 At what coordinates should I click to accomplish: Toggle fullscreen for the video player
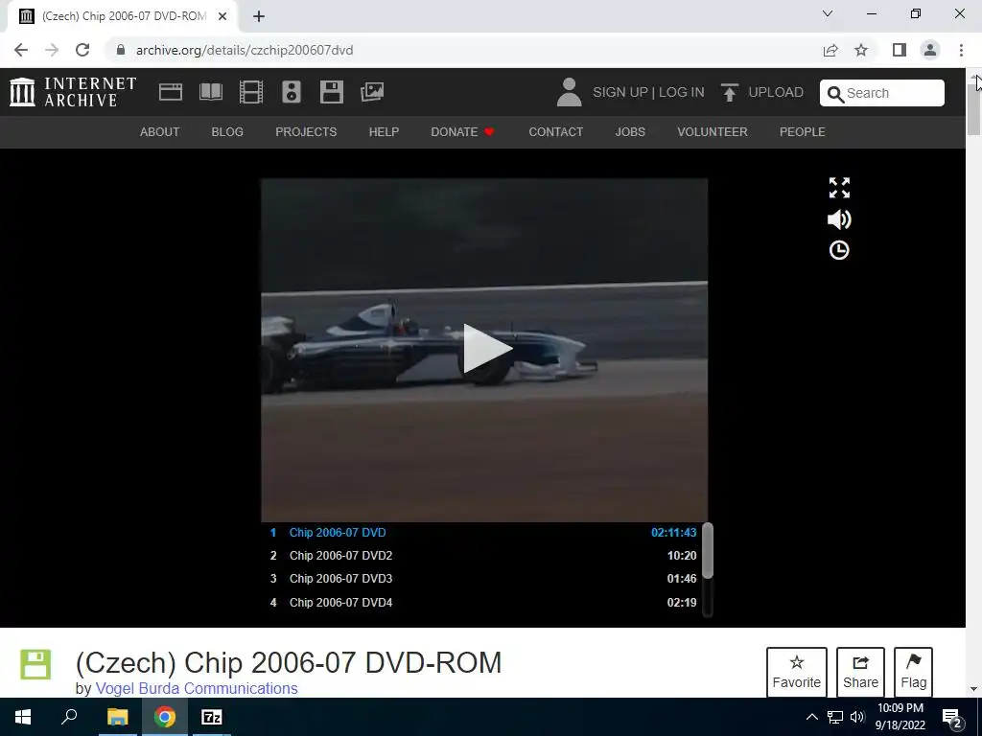(839, 188)
